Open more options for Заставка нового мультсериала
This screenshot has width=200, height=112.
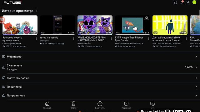[x=36, y=39]
